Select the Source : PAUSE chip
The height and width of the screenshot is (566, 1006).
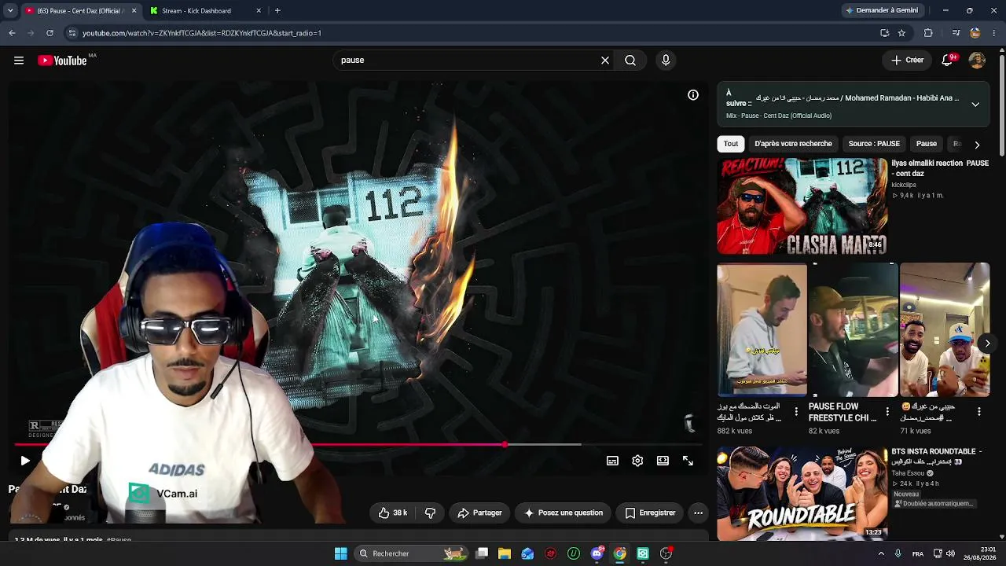pyautogui.click(x=874, y=144)
